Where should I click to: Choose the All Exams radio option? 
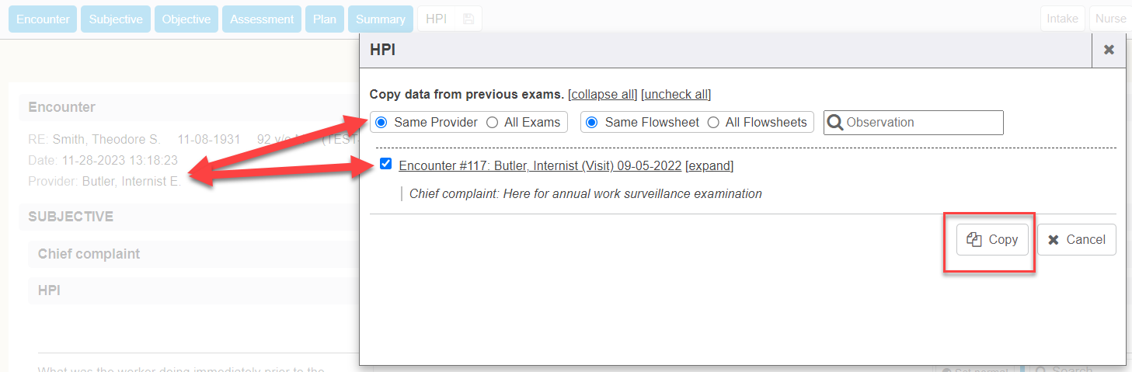click(492, 122)
